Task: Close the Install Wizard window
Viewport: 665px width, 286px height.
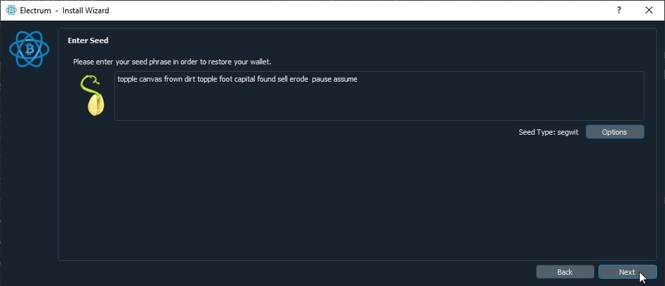Action: click(648, 10)
